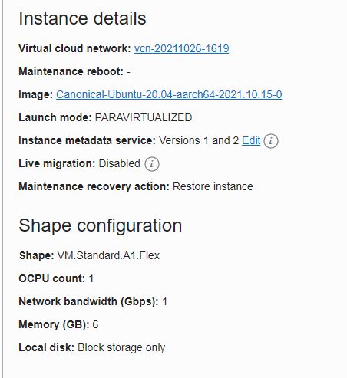Click the Maintenance recovery action label
Viewport: 347px width, 378px height.
[x=94, y=186]
